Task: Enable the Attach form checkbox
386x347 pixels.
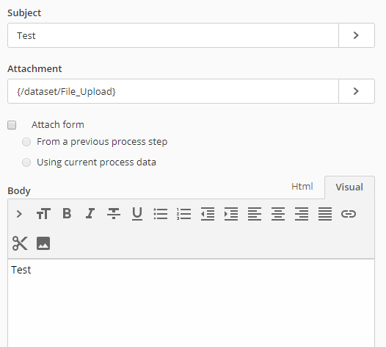Action: (x=12, y=125)
